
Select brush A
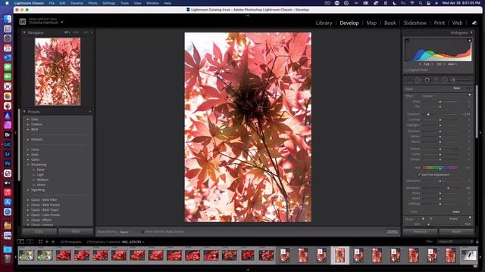[x=423, y=218]
